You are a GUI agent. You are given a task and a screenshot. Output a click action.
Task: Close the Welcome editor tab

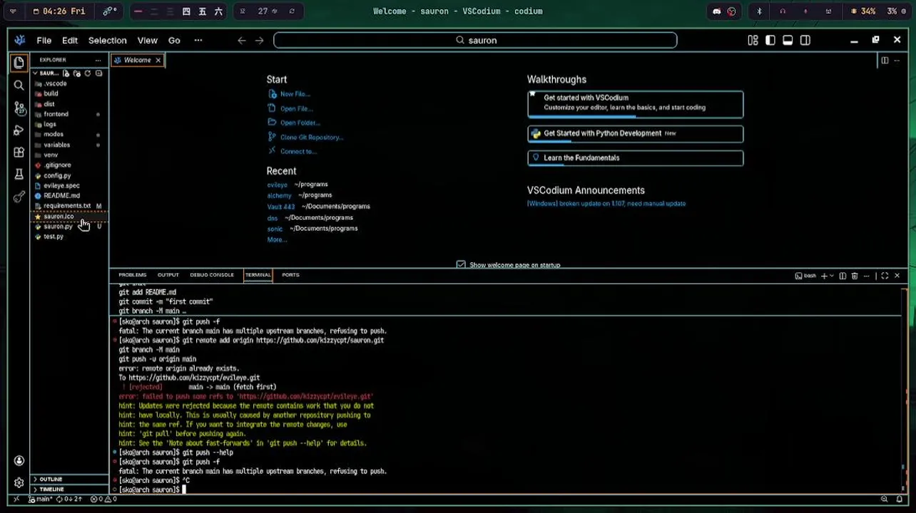tap(158, 61)
